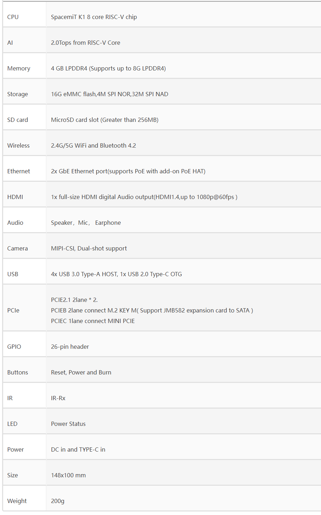Click the Memory 4 GB LPDDR4 value
Image resolution: width=321 pixels, height=515 pixels.
click(108, 68)
